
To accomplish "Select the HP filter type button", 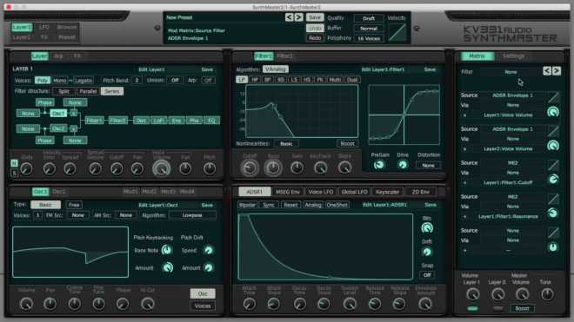I will click(x=255, y=80).
